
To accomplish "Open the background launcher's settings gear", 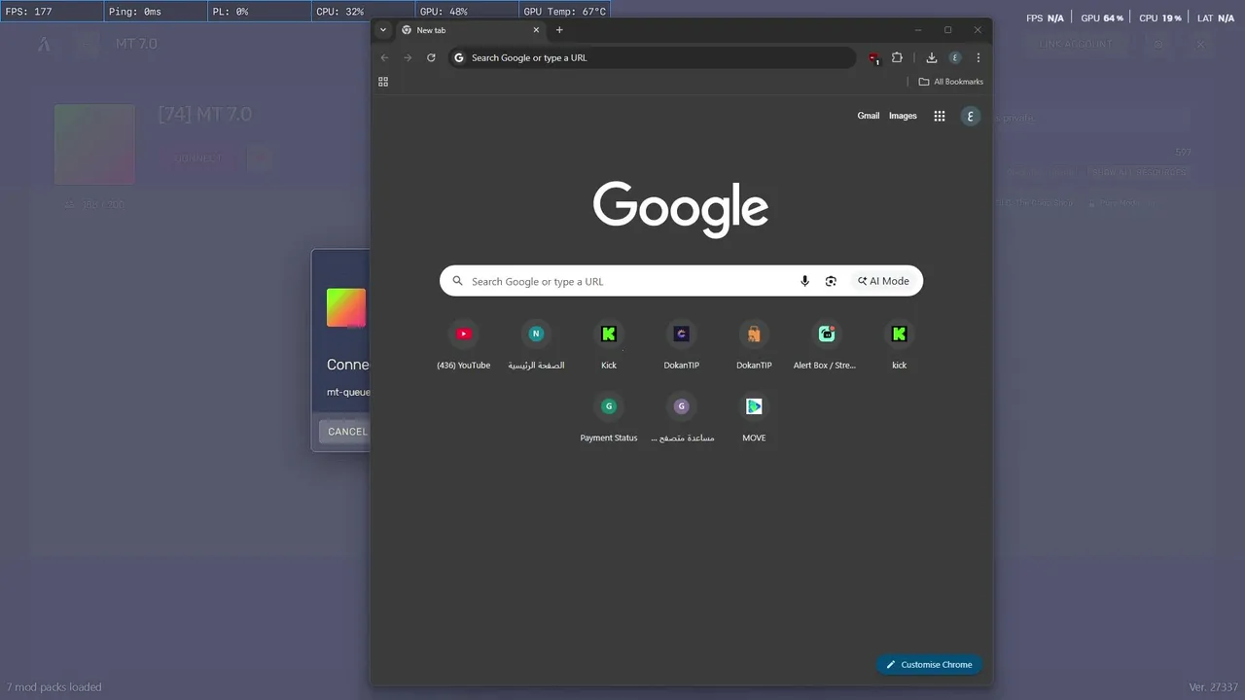I will click(1158, 44).
